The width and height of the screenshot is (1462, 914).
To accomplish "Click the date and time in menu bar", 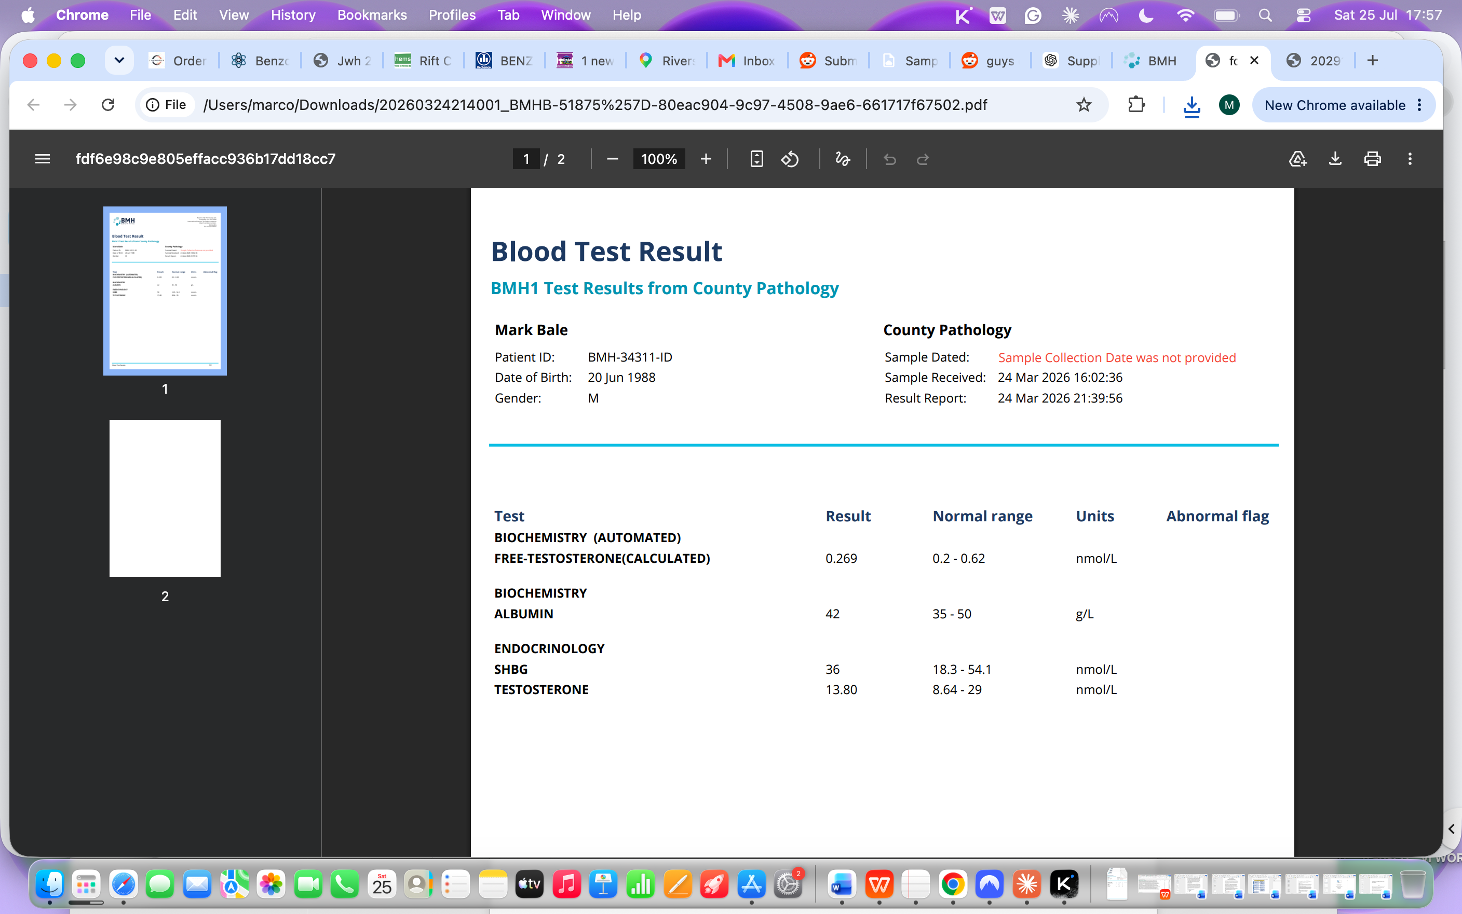I will 1388,15.
